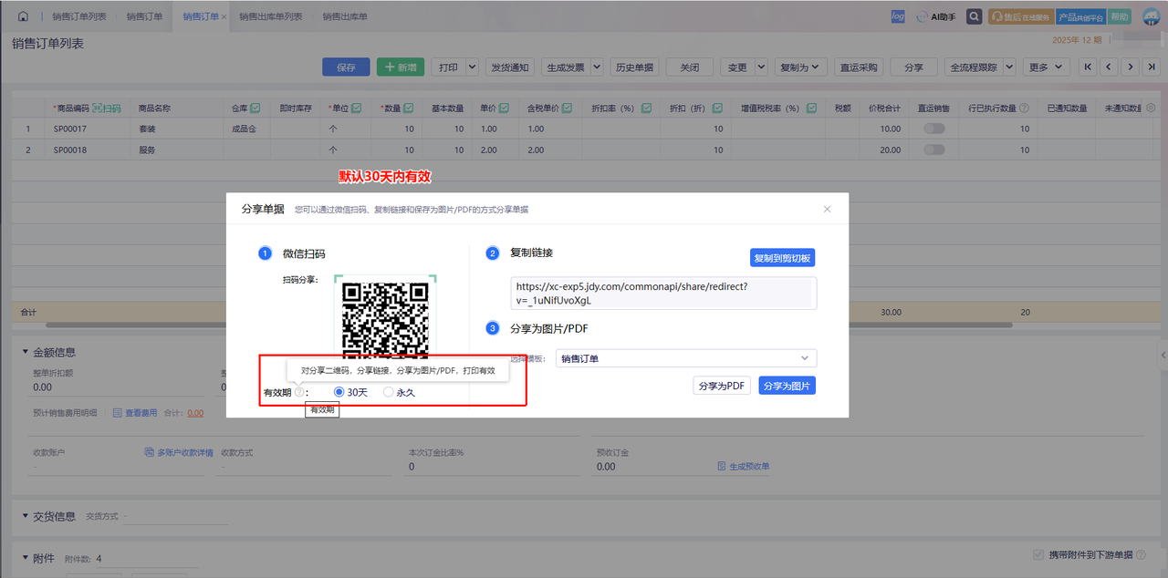Viewport: 1168px width, 578px height.
Task: Click the 产品共创平台 button
Action: (1080, 16)
